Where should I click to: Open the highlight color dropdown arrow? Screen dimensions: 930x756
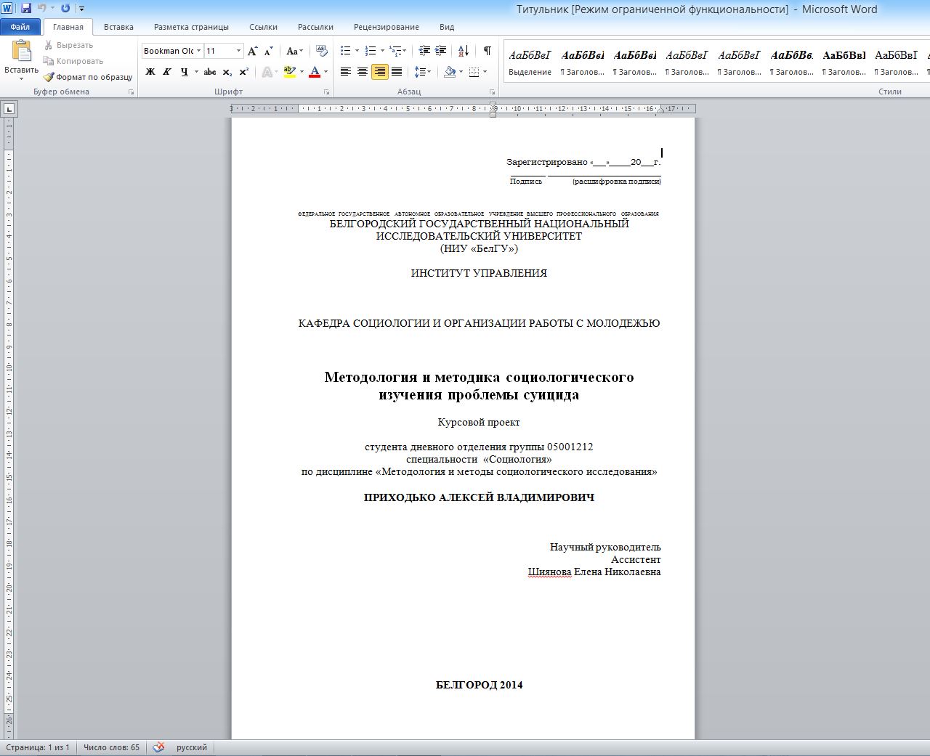pos(302,72)
